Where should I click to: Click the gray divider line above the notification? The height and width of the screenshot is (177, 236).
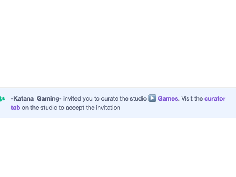click(x=118, y=88)
